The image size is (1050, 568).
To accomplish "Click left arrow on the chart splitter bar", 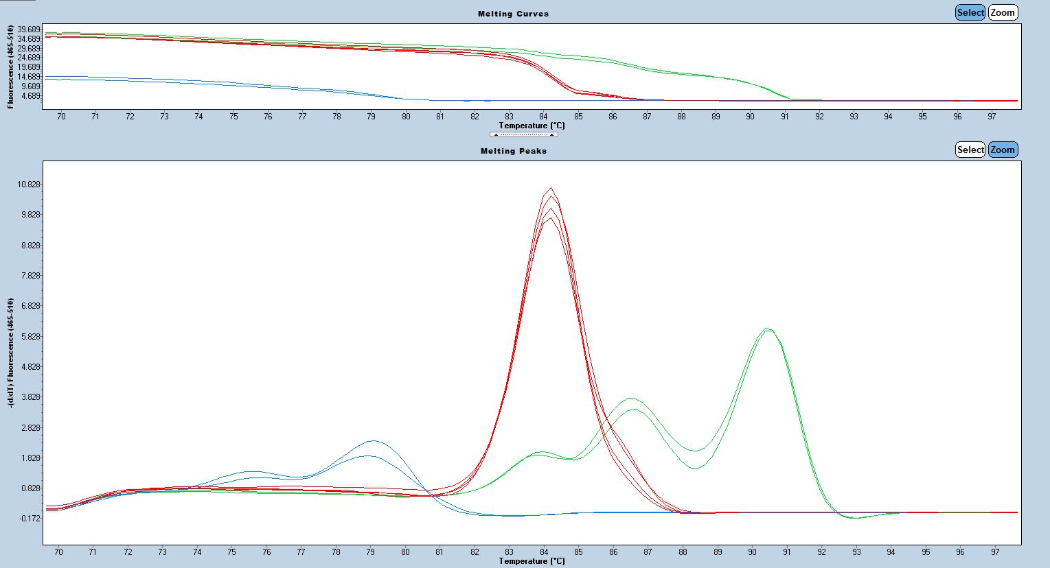I will click(x=496, y=134).
